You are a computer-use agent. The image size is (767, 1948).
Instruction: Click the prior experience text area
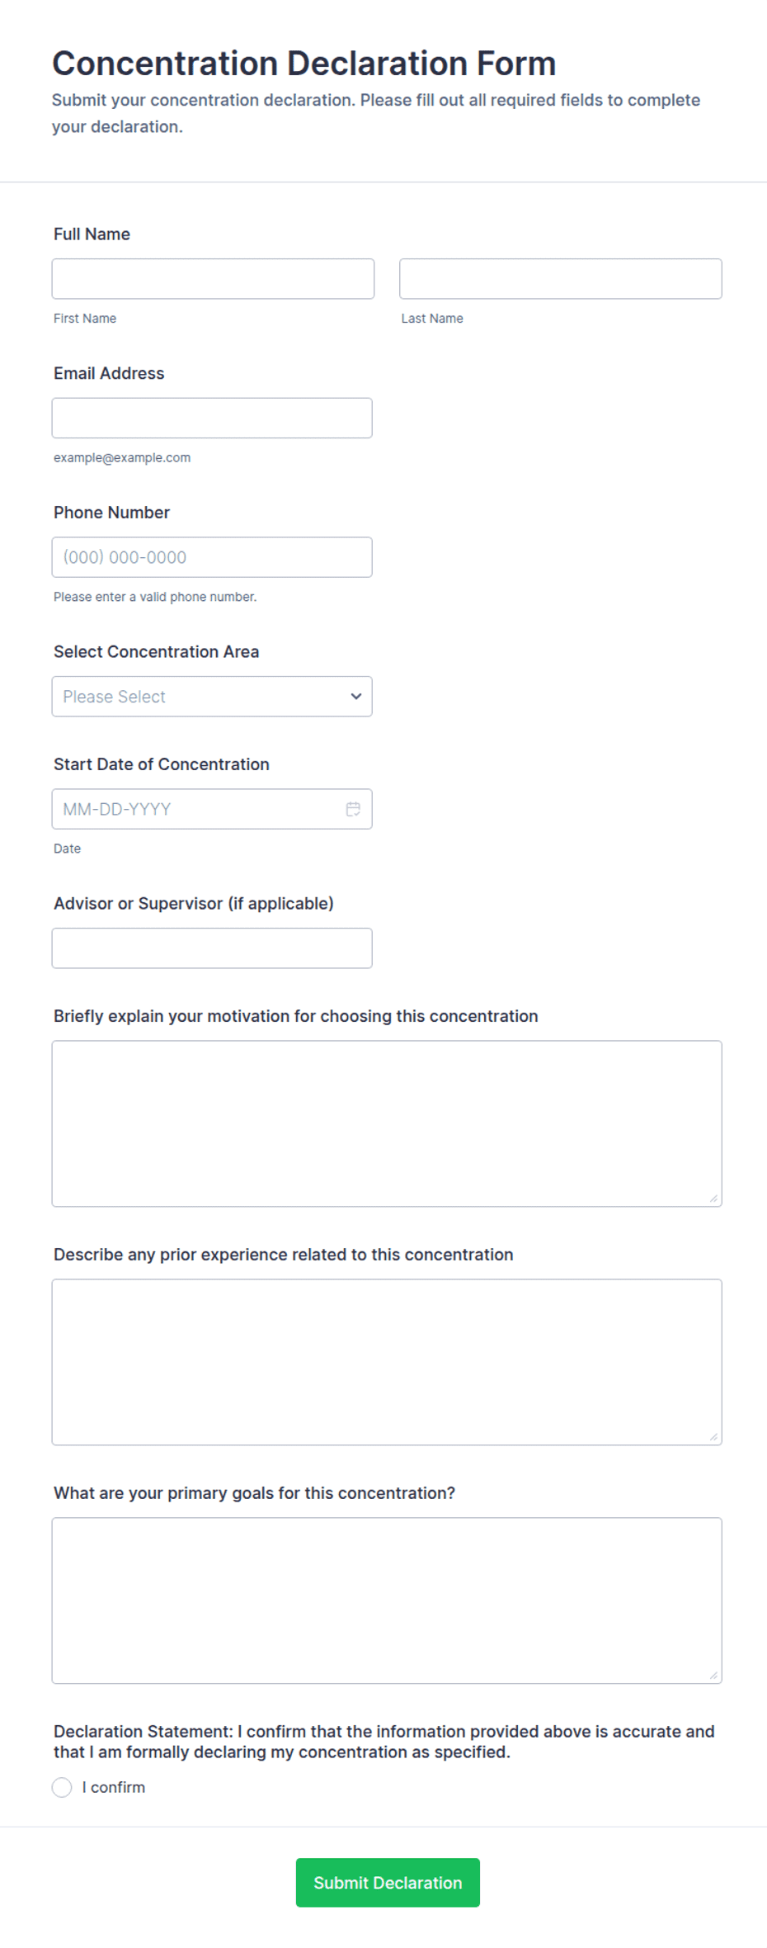(x=387, y=1362)
